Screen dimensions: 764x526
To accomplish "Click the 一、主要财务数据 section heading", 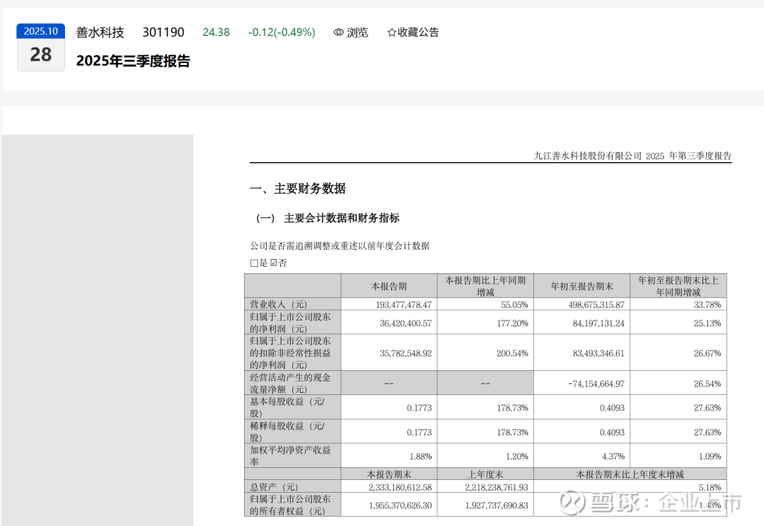I will tap(298, 189).
